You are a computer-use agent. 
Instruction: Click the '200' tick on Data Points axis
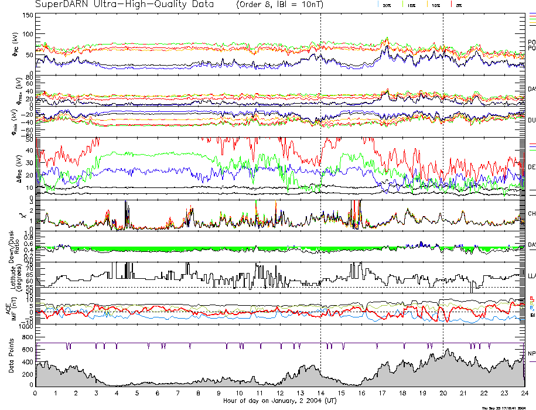click(x=28, y=374)
